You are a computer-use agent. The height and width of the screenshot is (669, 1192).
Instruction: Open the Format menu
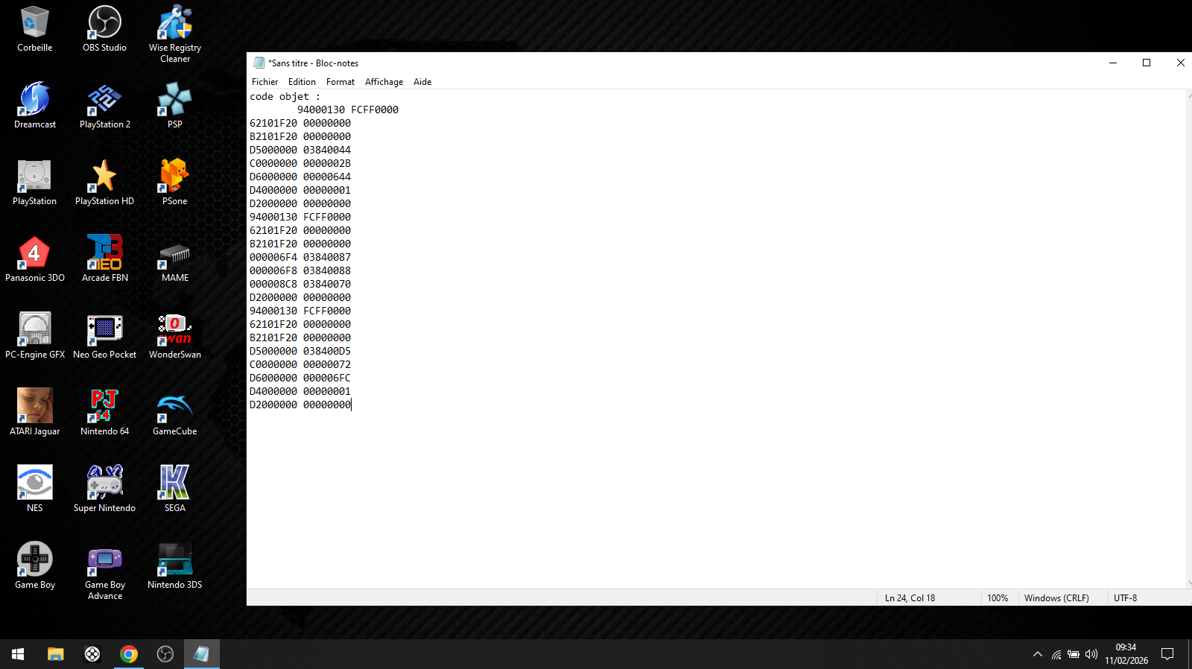(340, 82)
